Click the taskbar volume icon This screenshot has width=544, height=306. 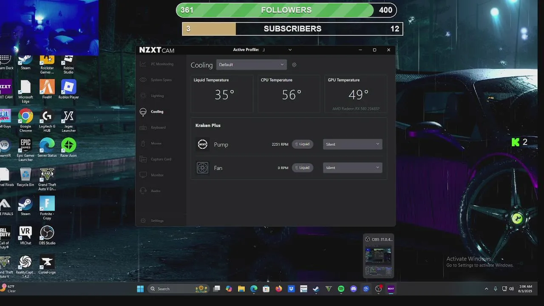point(511,289)
